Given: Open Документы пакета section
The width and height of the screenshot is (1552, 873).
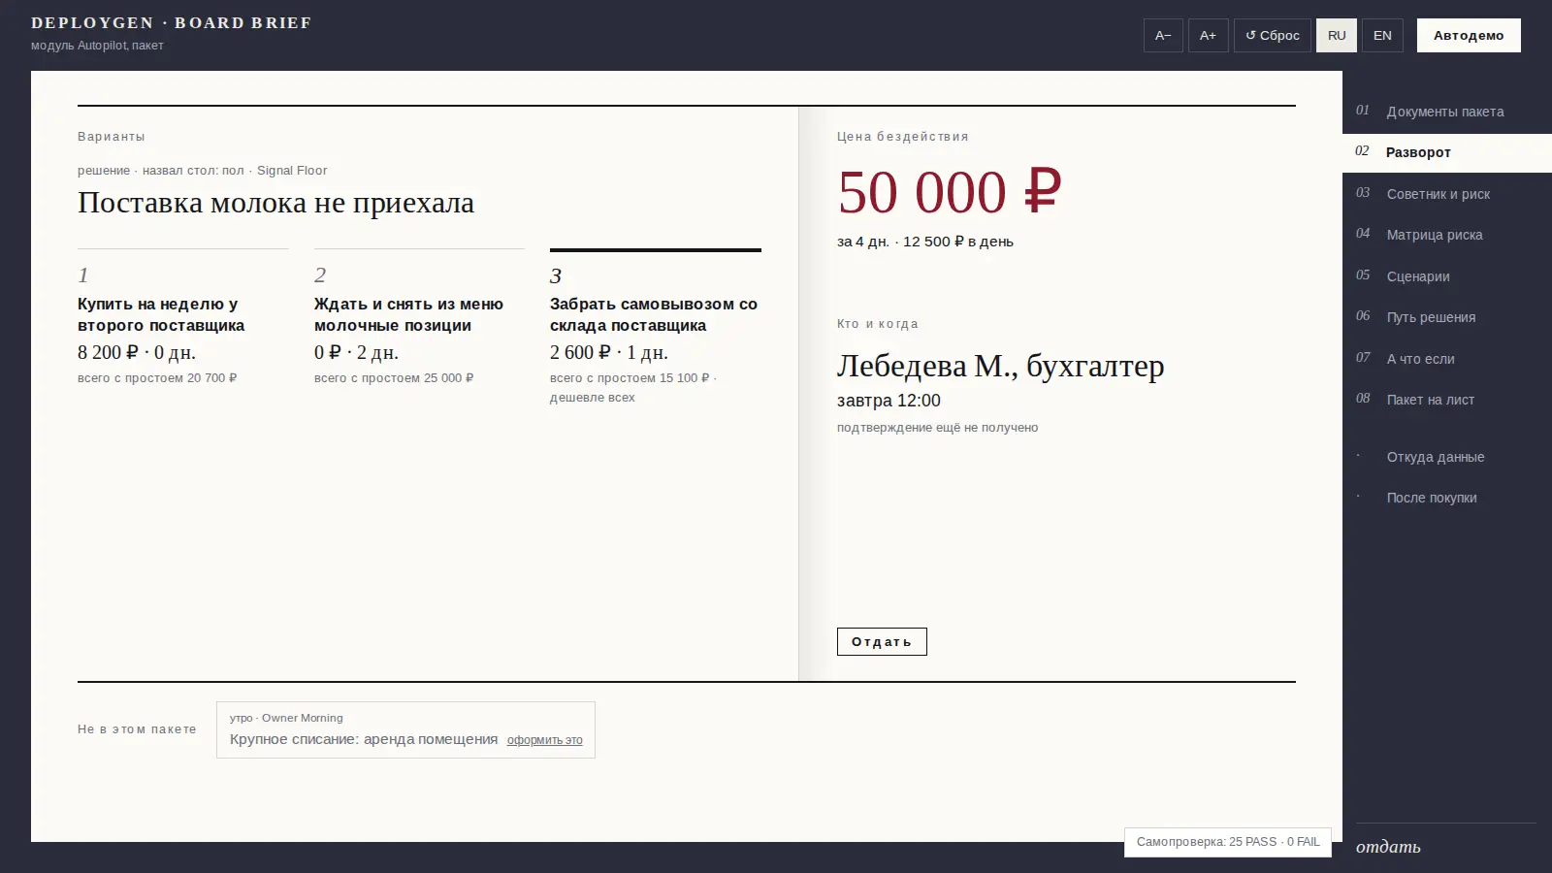Looking at the screenshot, I should click(1447, 112).
